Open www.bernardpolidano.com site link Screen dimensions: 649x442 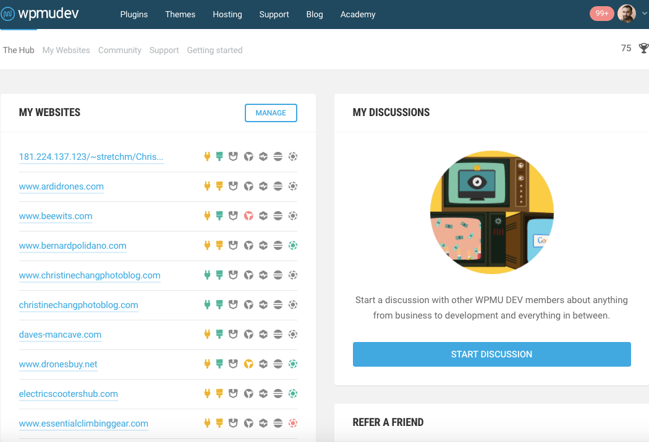click(x=72, y=246)
